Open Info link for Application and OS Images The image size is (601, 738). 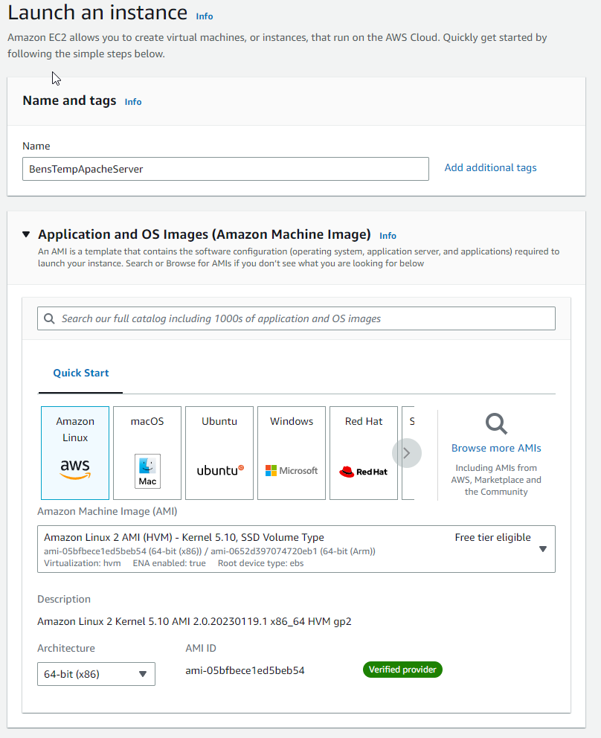tap(388, 235)
